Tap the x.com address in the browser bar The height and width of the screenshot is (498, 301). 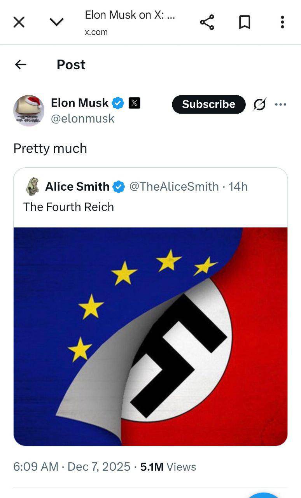(x=96, y=32)
